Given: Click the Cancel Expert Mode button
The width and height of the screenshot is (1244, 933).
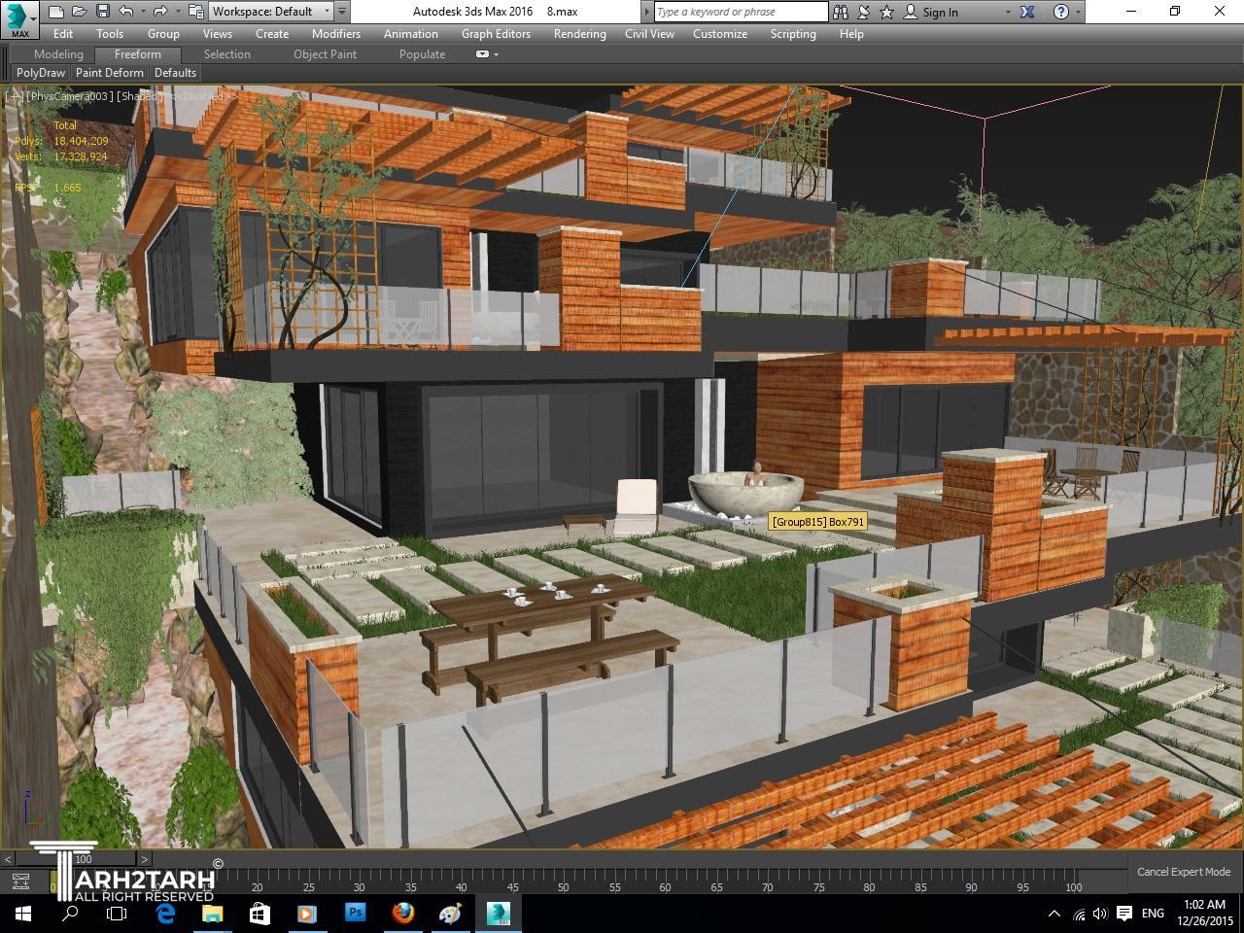Looking at the screenshot, I should tap(1183, 872).
